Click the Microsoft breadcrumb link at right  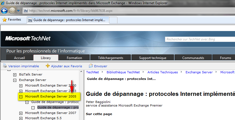(227, 72)
